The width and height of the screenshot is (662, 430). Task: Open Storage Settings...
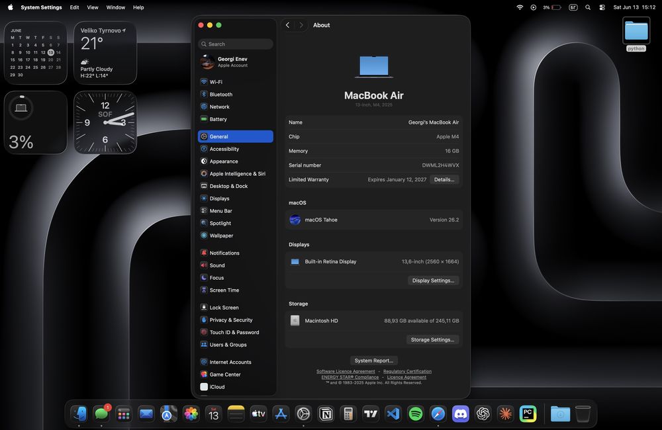(433, 339)
